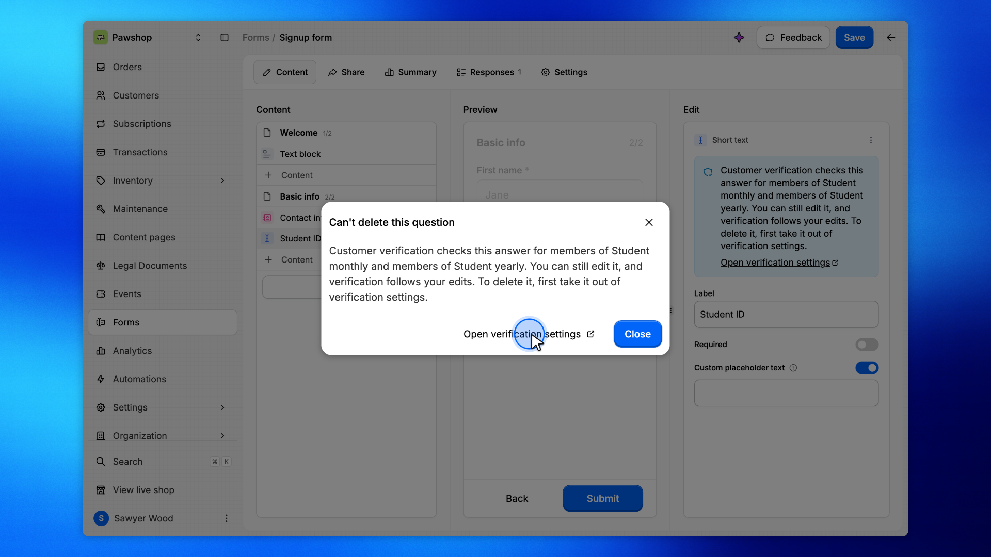Open Orders from the sidebar

click(163, 67)
